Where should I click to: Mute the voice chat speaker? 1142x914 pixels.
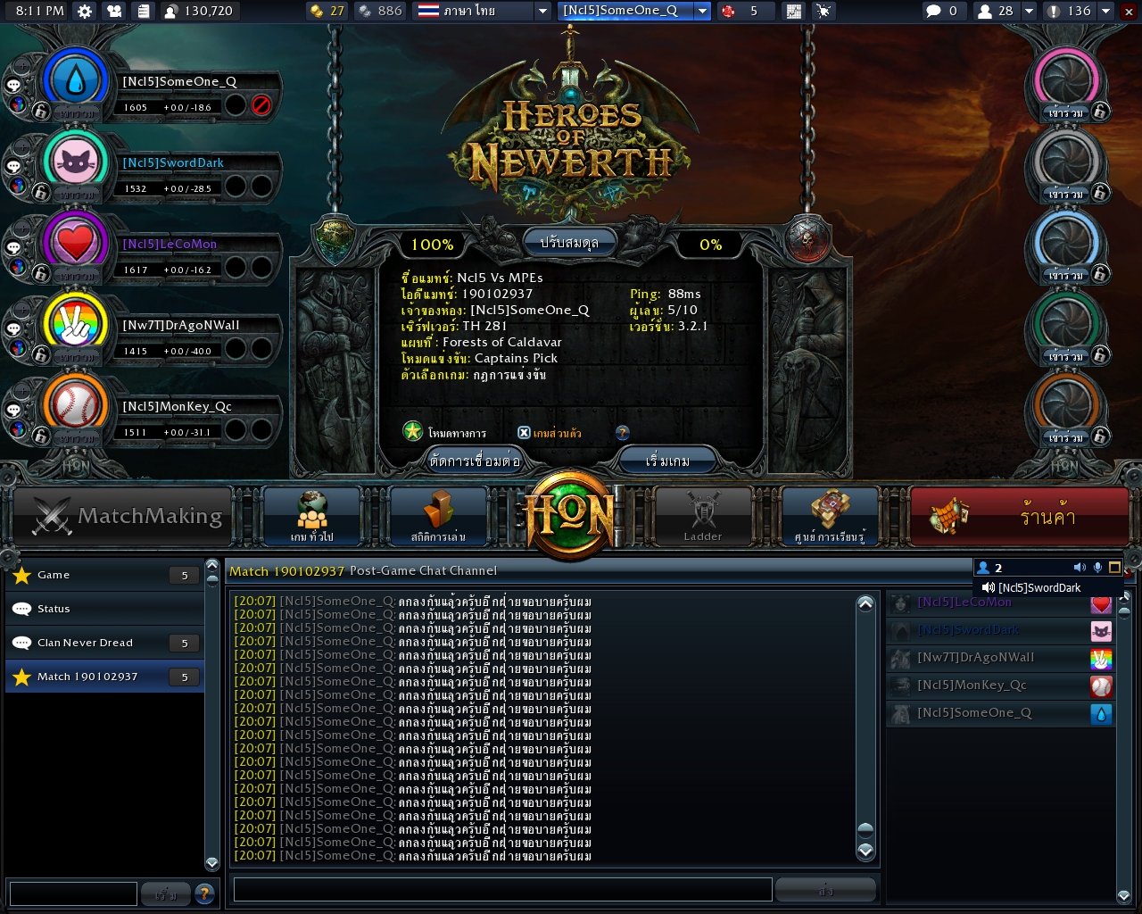[x=1080, y=568]
